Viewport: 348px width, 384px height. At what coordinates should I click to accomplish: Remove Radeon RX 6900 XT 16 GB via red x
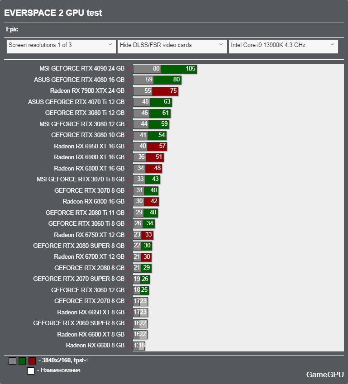pyautogui.click(x=128, y=157)
